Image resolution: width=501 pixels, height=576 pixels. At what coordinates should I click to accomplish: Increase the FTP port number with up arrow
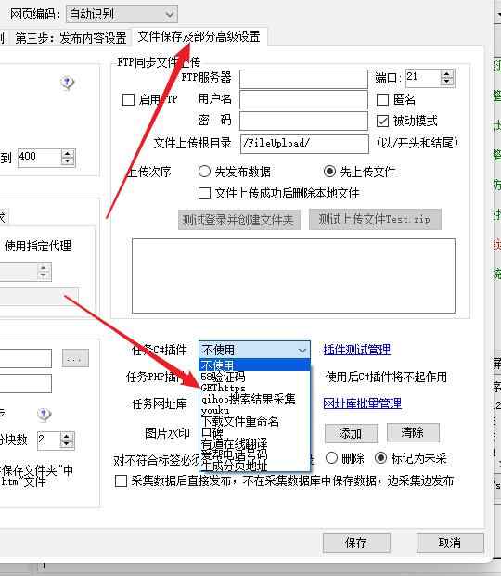[x=447, y=74]
